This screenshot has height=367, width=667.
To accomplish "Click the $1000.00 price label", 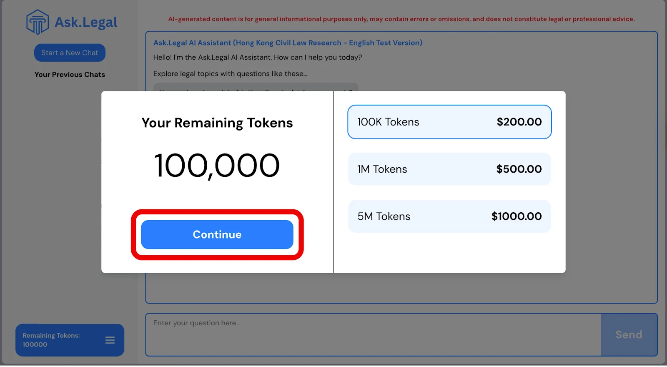I will 517,216.
